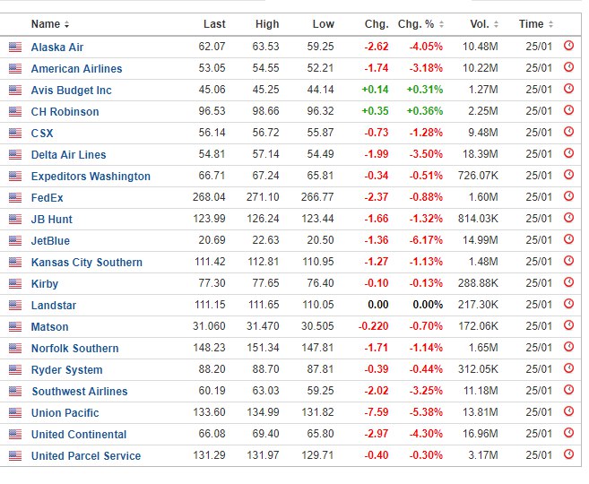Sort table by the Name column arrows
589x484 pixels.
(66, 24)
